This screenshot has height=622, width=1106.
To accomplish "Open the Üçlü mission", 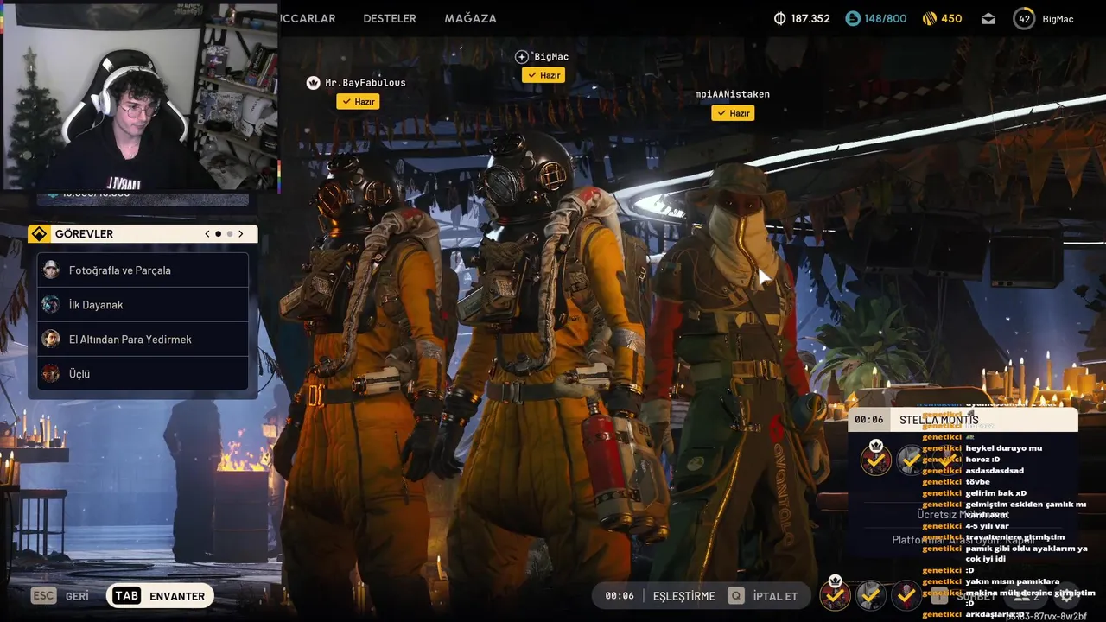I will click(x=143, y=373).
